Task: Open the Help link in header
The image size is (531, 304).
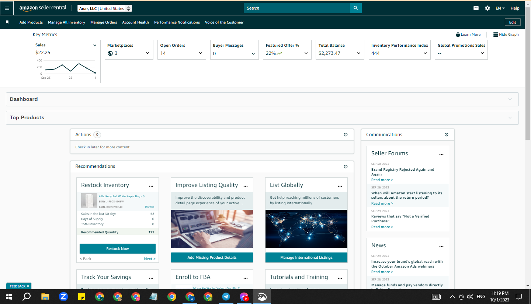Action: coord(515,8)
